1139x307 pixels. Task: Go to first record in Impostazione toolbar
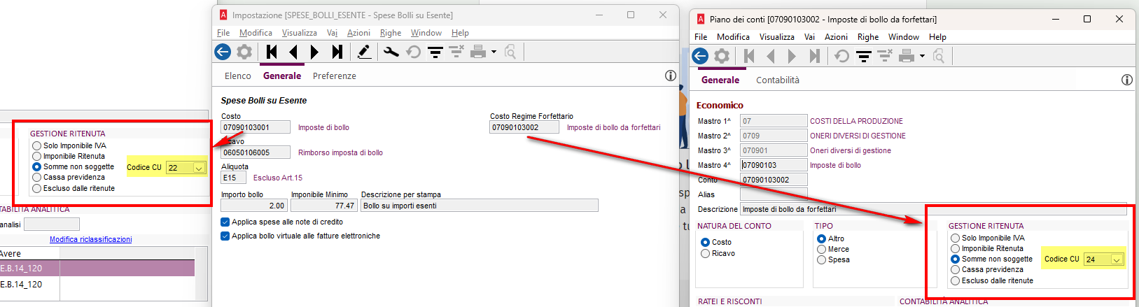272,52
